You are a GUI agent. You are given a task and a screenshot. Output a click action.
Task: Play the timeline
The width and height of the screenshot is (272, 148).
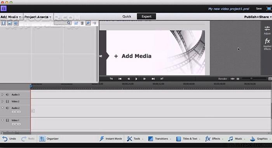coord(136,79)
